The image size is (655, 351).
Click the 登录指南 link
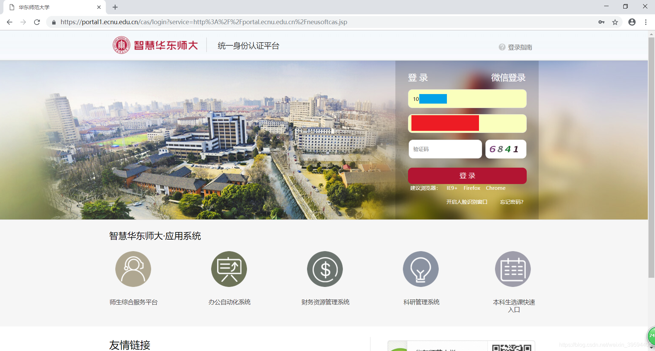pos(520,47)
